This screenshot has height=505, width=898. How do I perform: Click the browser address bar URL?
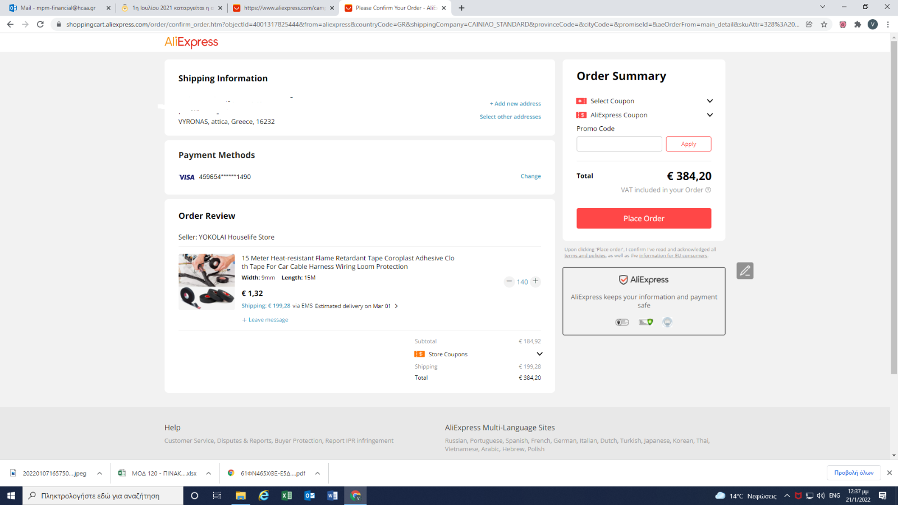point(432,24)
